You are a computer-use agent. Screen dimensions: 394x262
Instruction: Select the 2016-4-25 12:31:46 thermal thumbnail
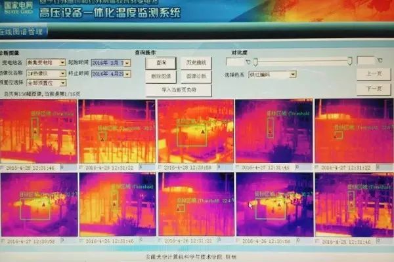click(x=353, y=203)
